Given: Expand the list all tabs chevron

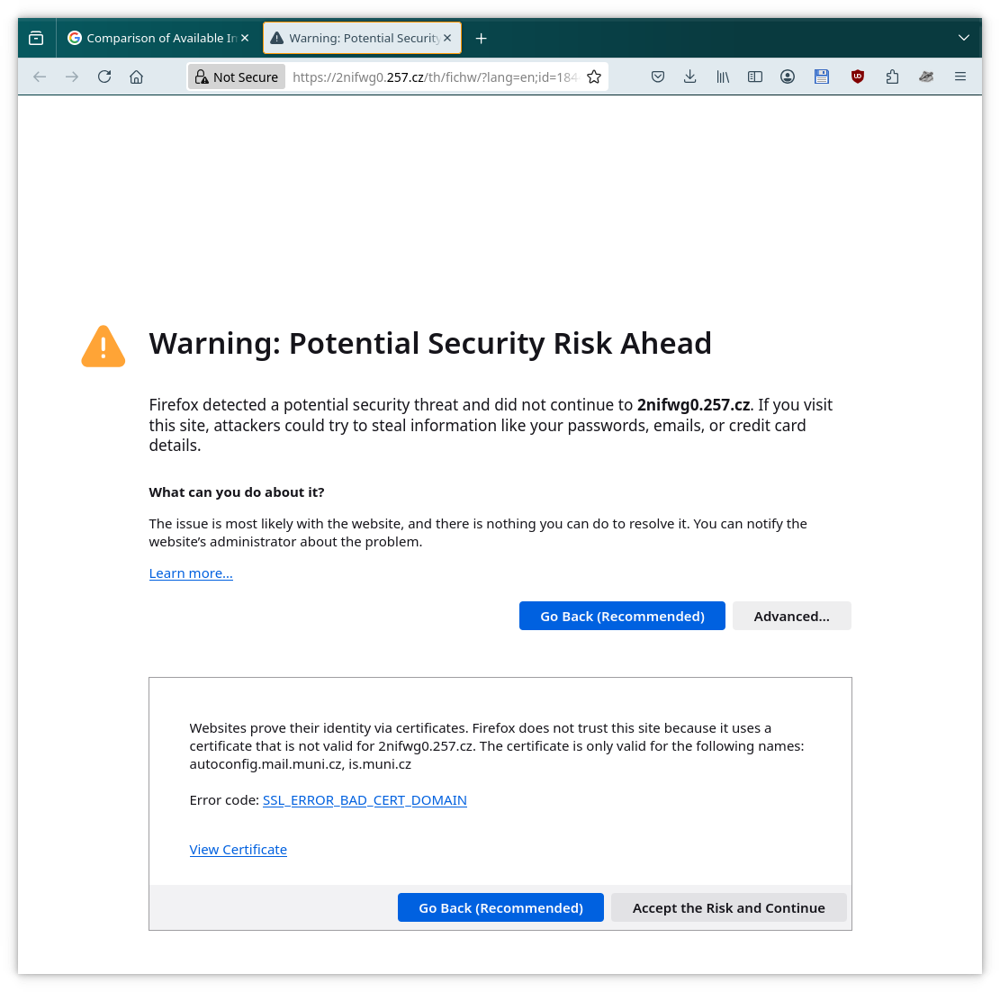Looking at the screenshot, I should click(964, 39).
